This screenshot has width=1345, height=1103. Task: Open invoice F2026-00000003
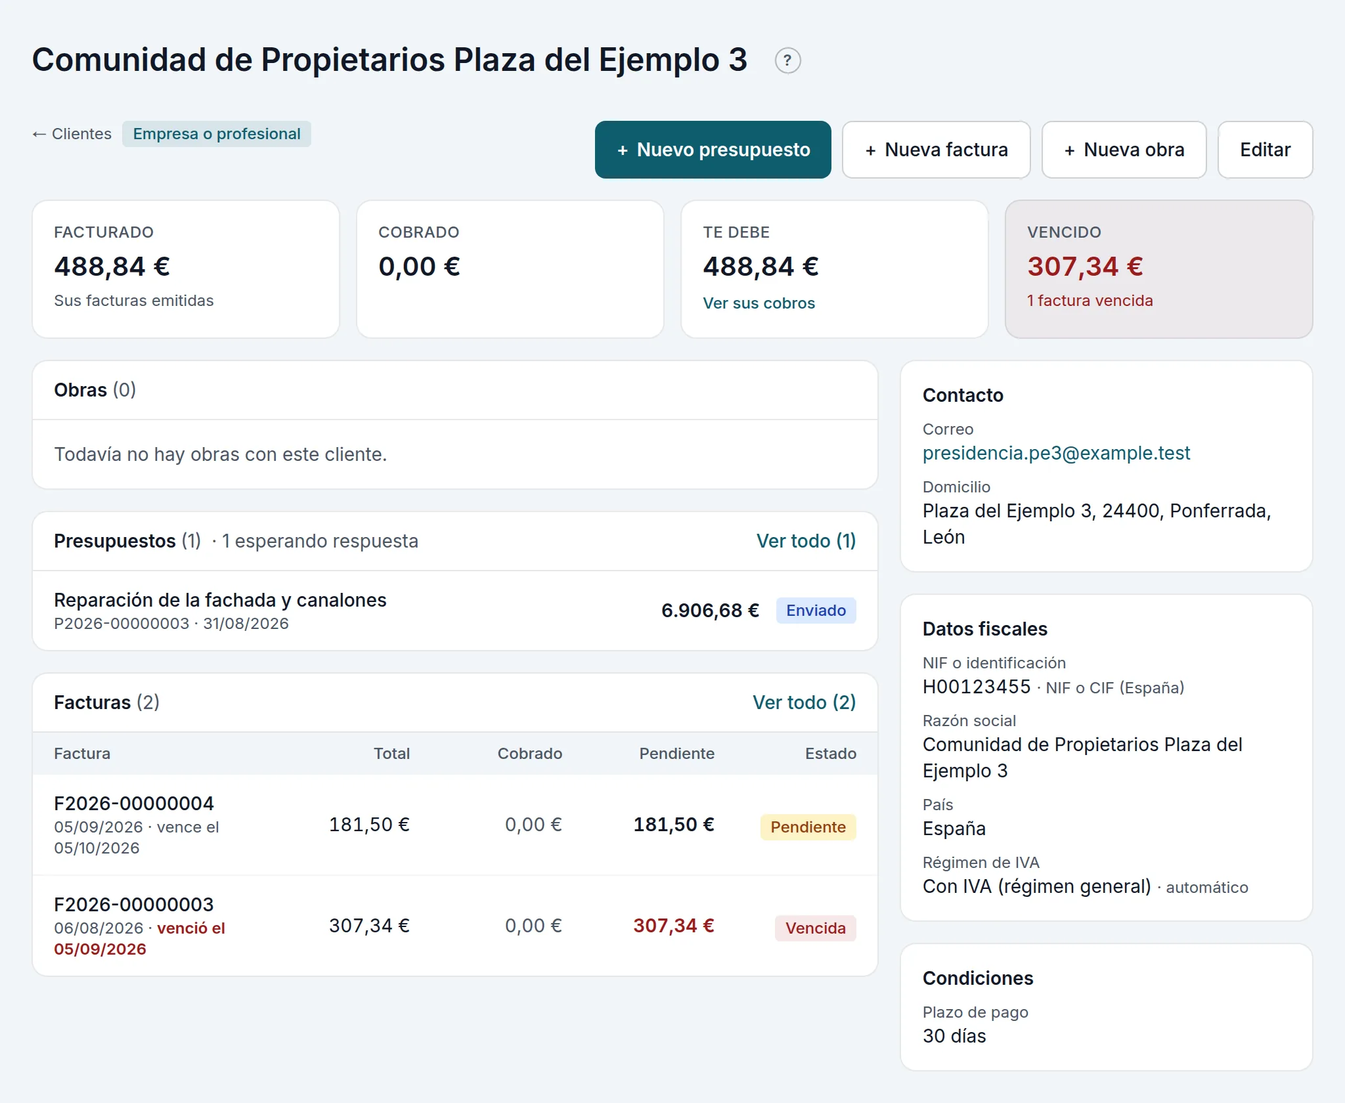134,905
